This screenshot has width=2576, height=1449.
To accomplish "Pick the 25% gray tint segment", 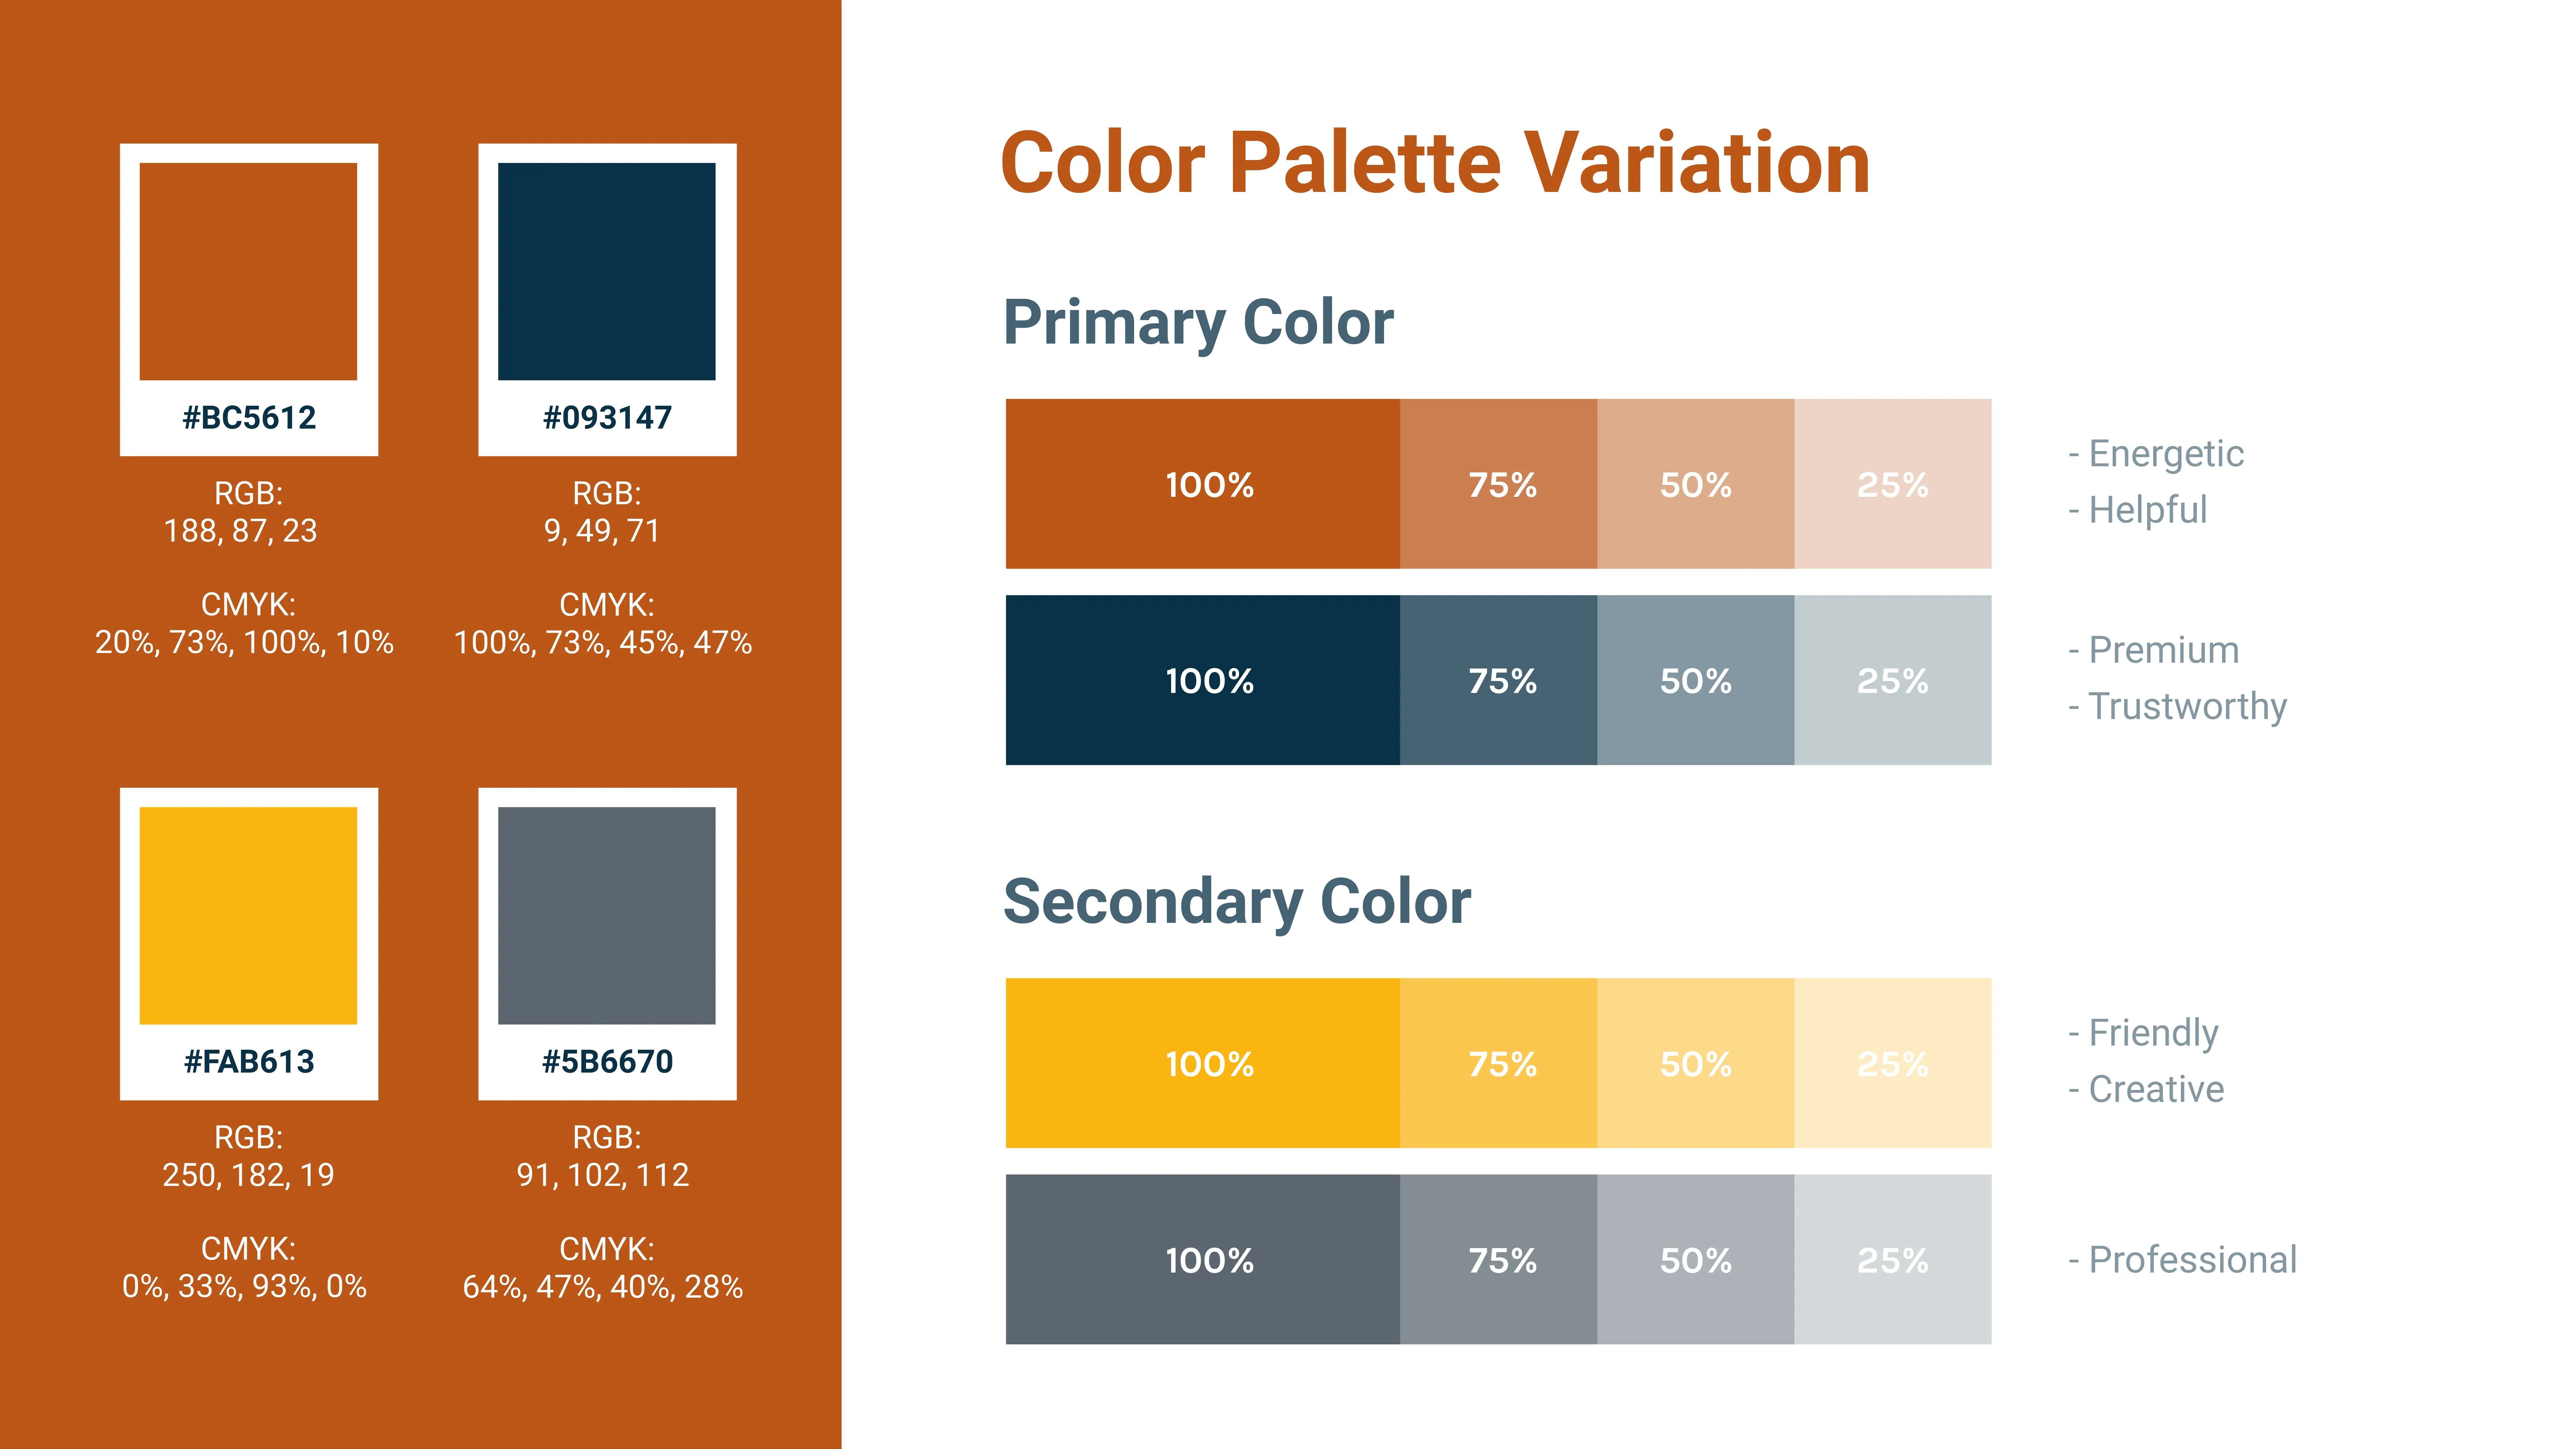I will [x=1892, y=1259].
